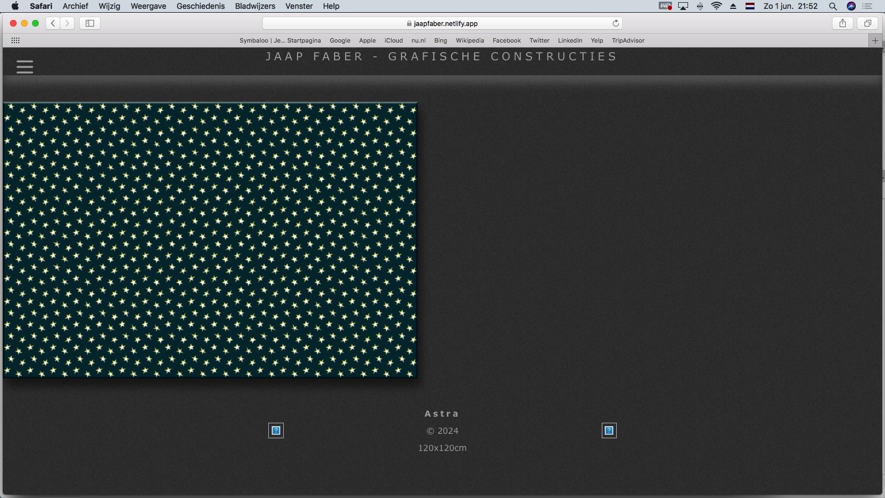The image size is (885, 498).
Task: Click the WD drive status icon
Action: tap(665, 6)
